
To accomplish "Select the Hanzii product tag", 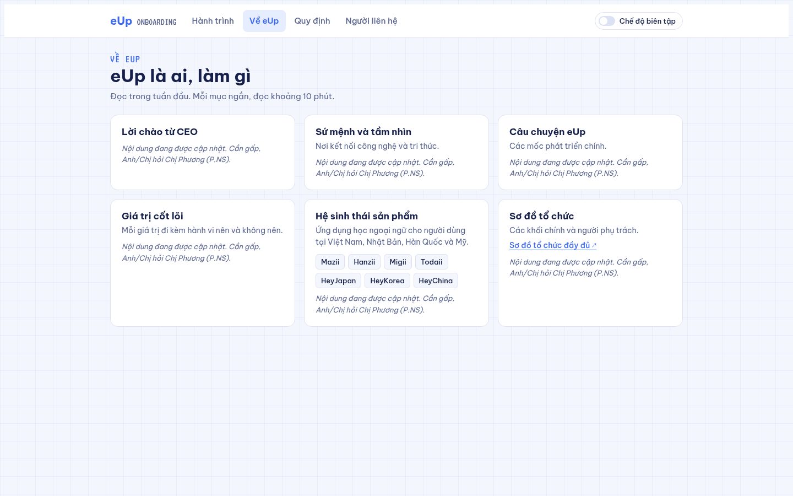I will coord(364,262).
